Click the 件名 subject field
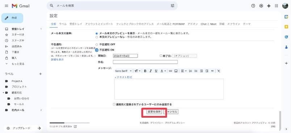 point(145,62)
